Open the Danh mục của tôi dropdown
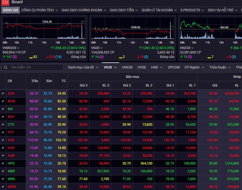The height and width of the screenshot is (190, 242). point(83,67)
